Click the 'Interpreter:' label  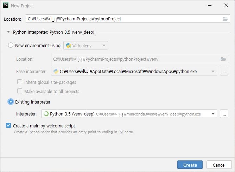26,114
